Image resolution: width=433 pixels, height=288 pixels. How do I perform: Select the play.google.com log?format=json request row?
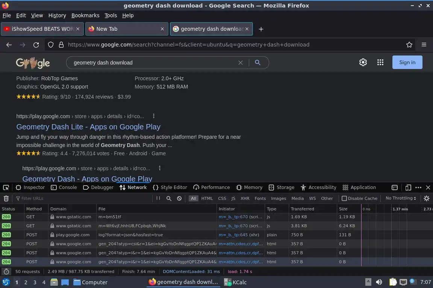pos(180,235)
